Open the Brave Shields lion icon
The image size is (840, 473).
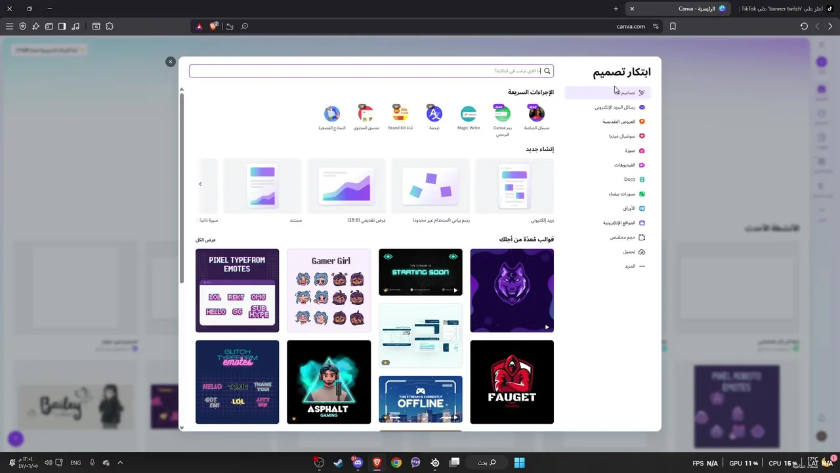point(213,26)
